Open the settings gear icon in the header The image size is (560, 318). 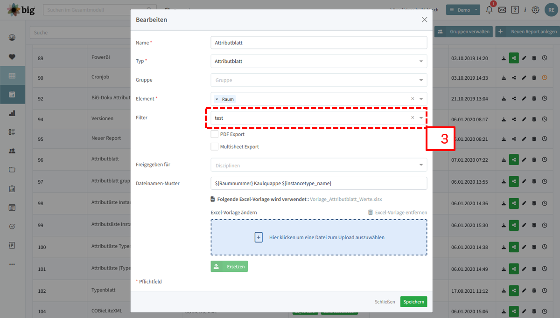click(535, 10)
